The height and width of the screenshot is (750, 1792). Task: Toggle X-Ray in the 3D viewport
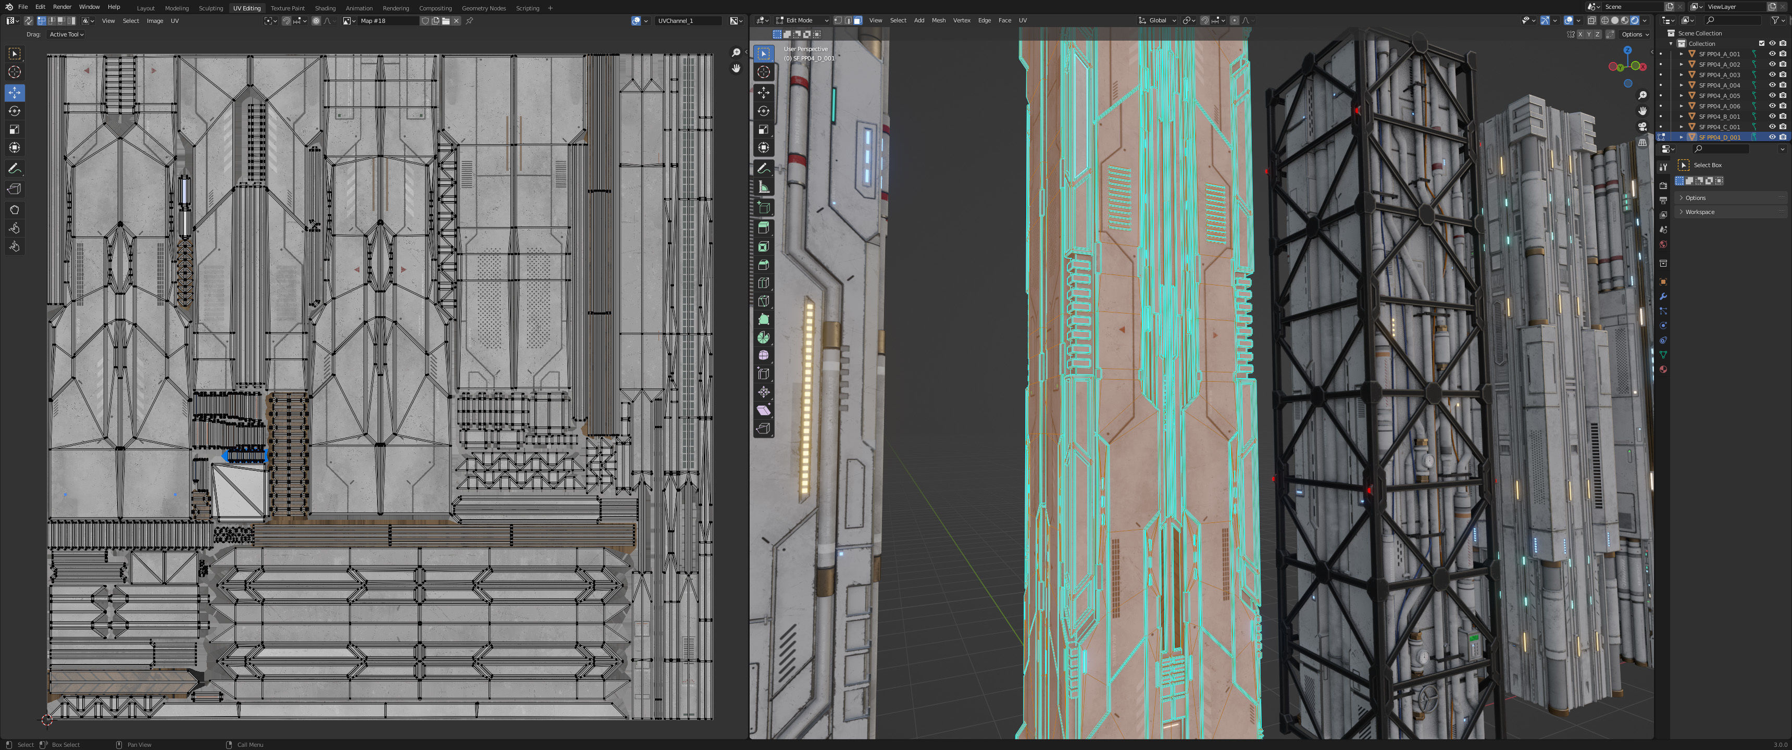(1591, 20)
